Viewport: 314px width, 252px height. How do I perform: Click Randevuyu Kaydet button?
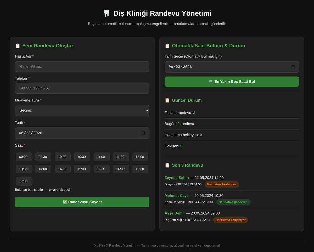click(x=82, y=202)
